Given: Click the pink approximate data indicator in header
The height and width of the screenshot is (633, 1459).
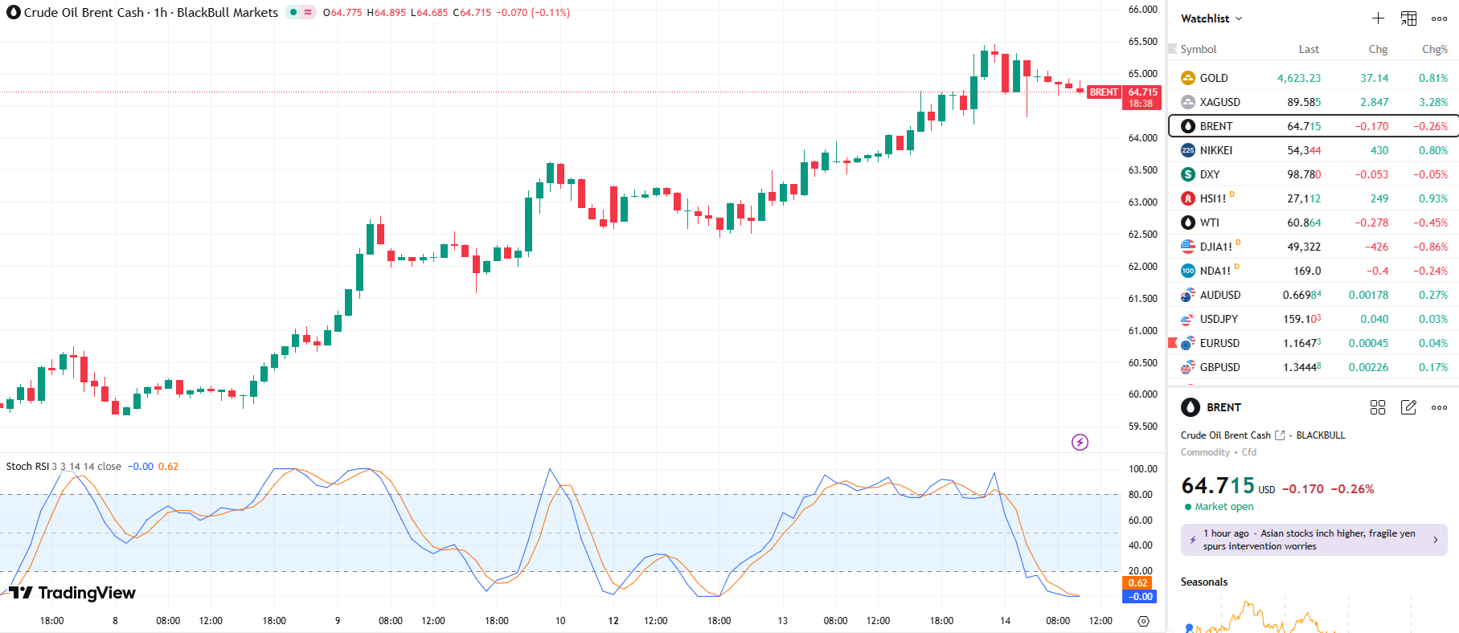Looking at the screenshot, I should click(308, 12).
